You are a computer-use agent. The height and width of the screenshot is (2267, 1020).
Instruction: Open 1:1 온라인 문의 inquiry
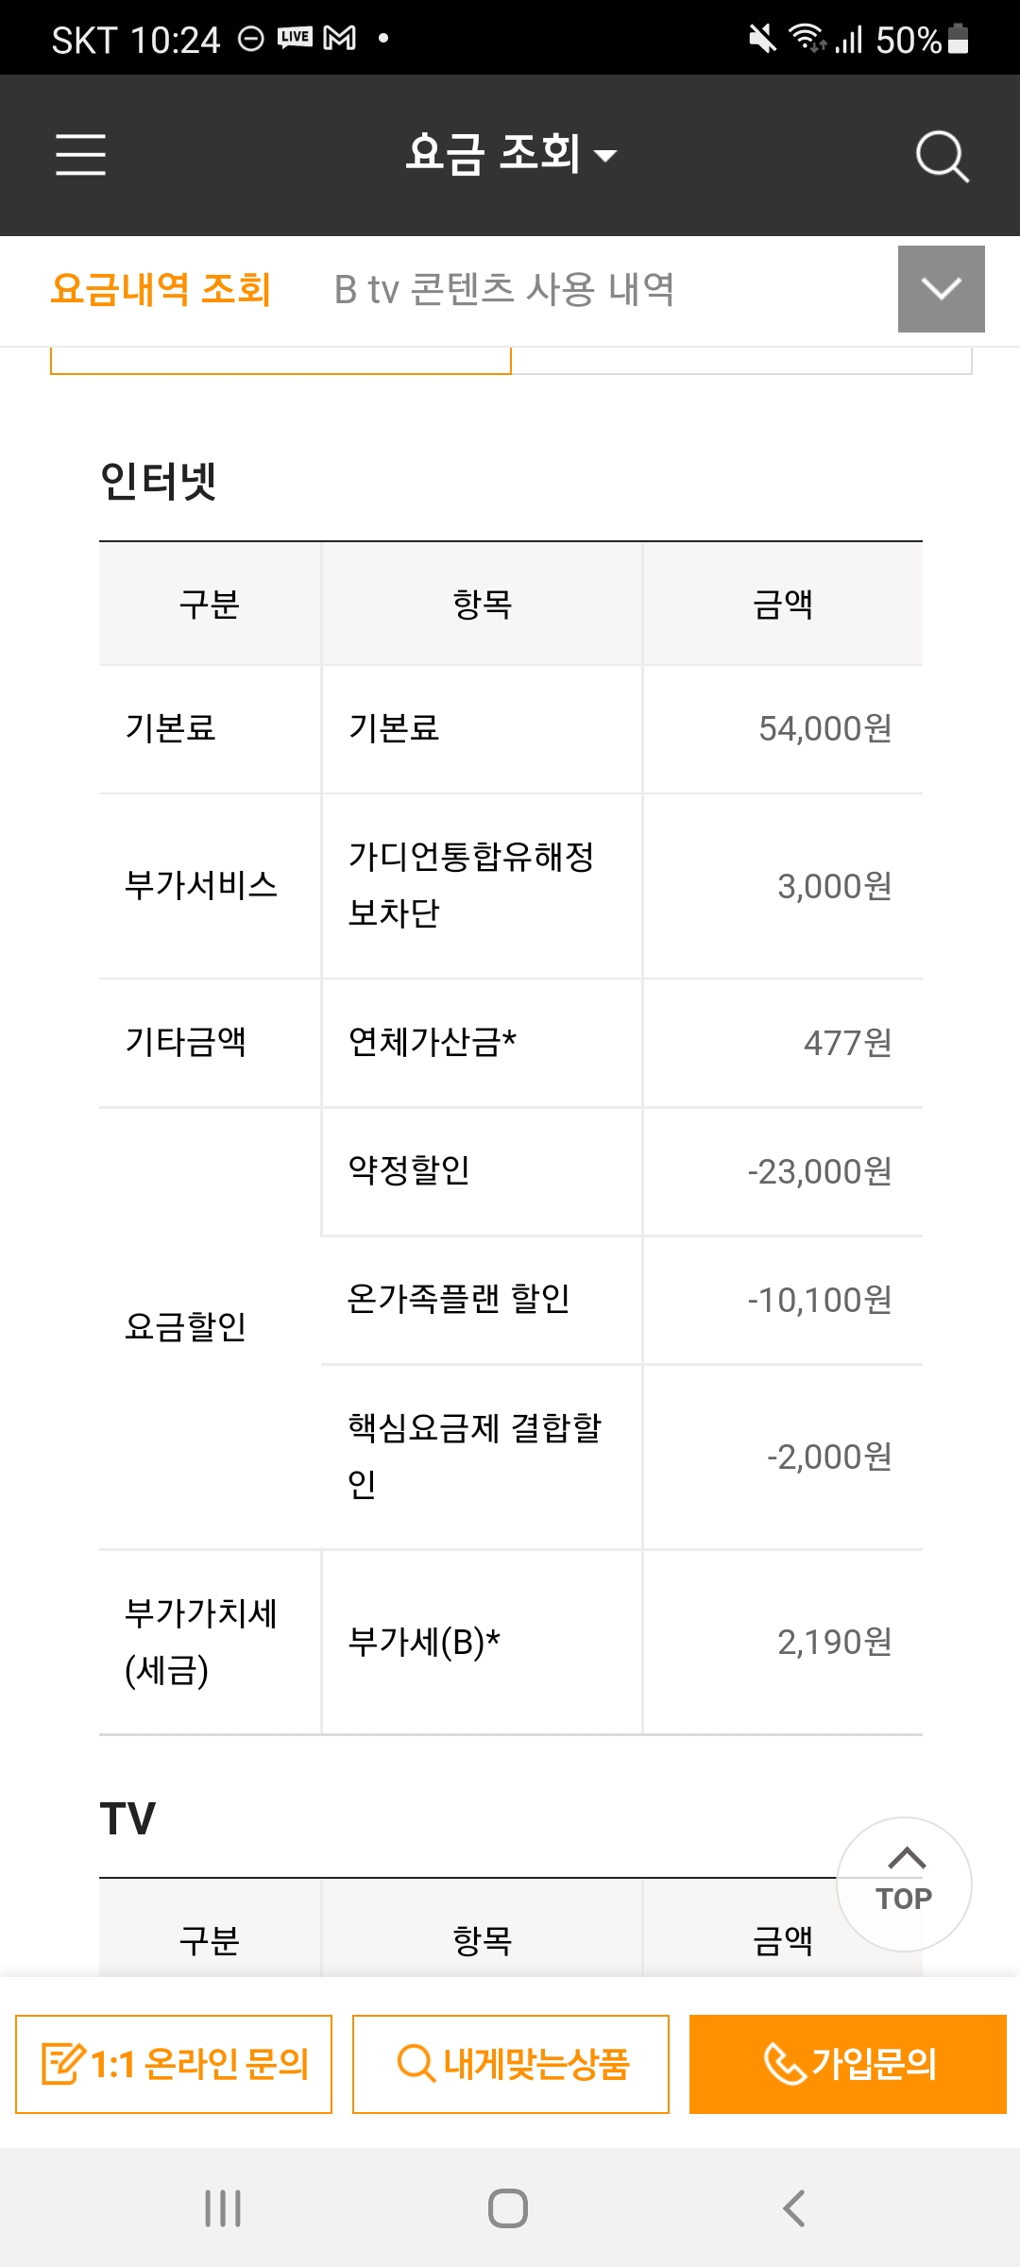(x=174, y=2064)
